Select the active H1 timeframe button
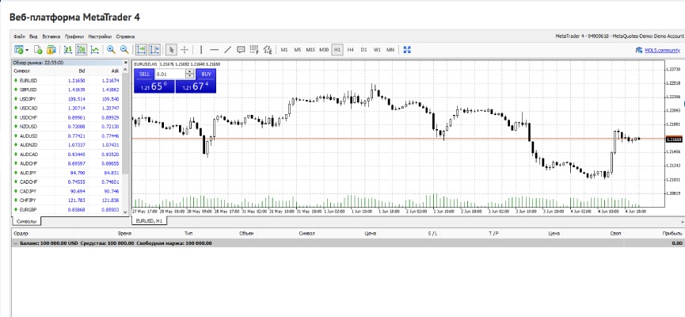This screenshot has height=317, width=685. [337, 50]
